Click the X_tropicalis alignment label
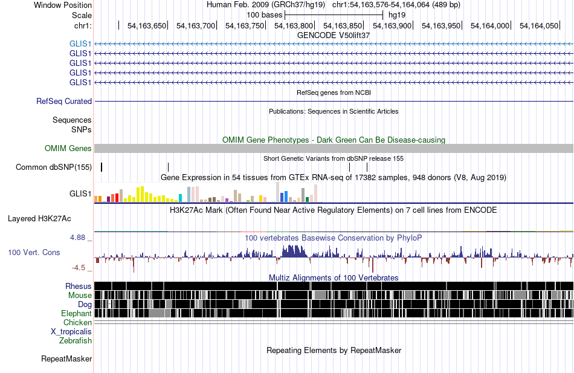 pos(71,332)
